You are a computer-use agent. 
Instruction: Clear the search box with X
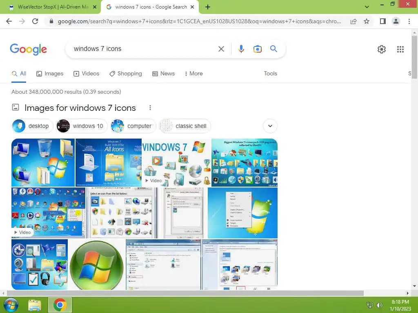[x=221, y=49]
